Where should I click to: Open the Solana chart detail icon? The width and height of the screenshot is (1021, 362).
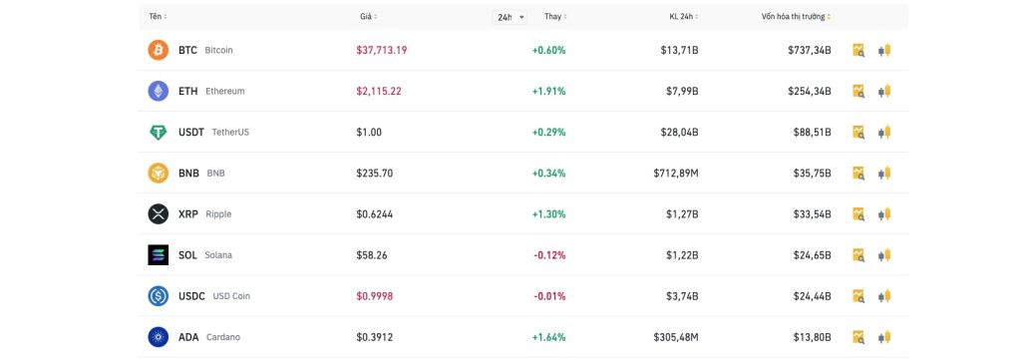858,255
